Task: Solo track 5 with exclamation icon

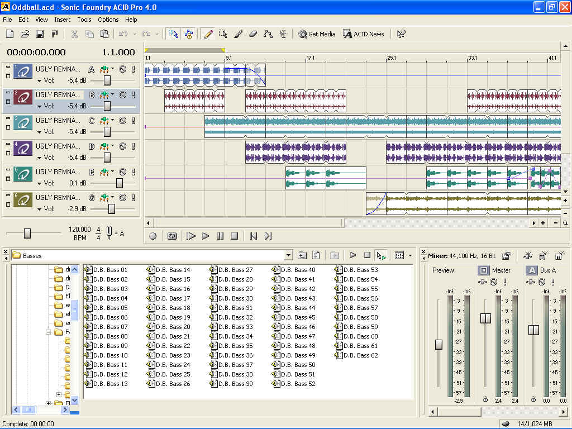Action: pos(134,172)
